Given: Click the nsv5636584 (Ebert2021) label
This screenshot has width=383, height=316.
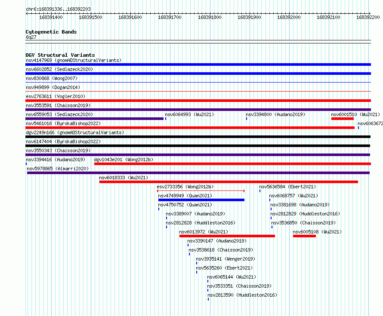Looking at the screenshot, I should point(287,187).
